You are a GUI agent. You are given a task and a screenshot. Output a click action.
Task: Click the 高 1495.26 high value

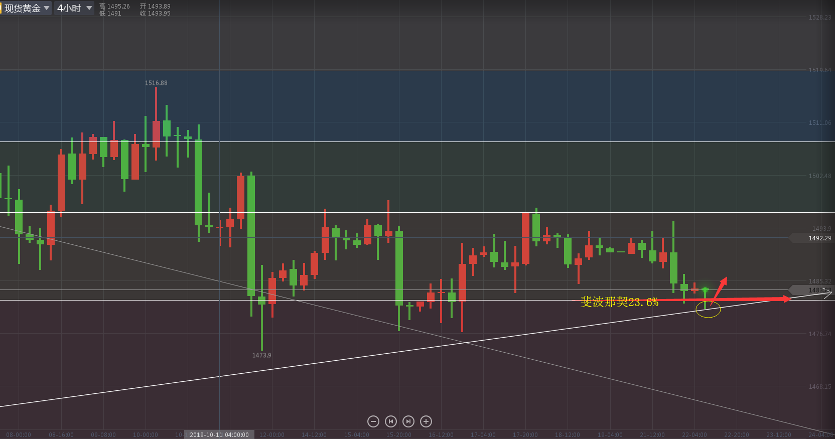point(114,7)
